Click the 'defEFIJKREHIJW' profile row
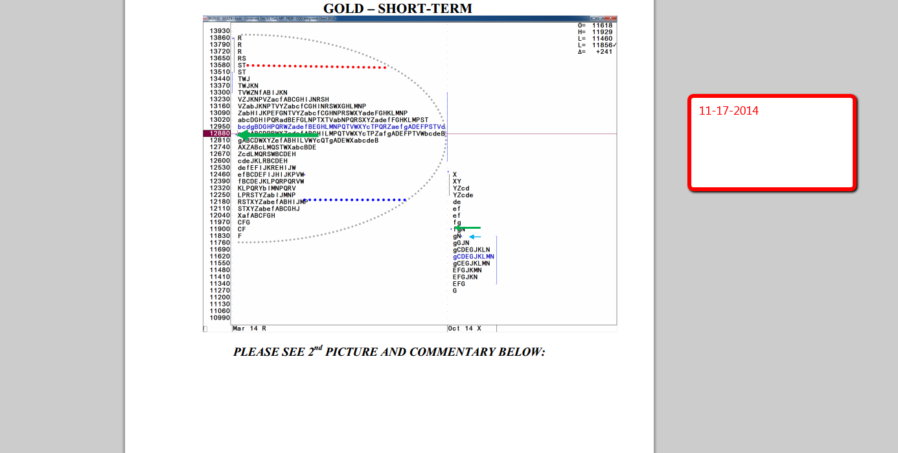The width and height of the screenshot is (898, 453). (x=266, y=168)
